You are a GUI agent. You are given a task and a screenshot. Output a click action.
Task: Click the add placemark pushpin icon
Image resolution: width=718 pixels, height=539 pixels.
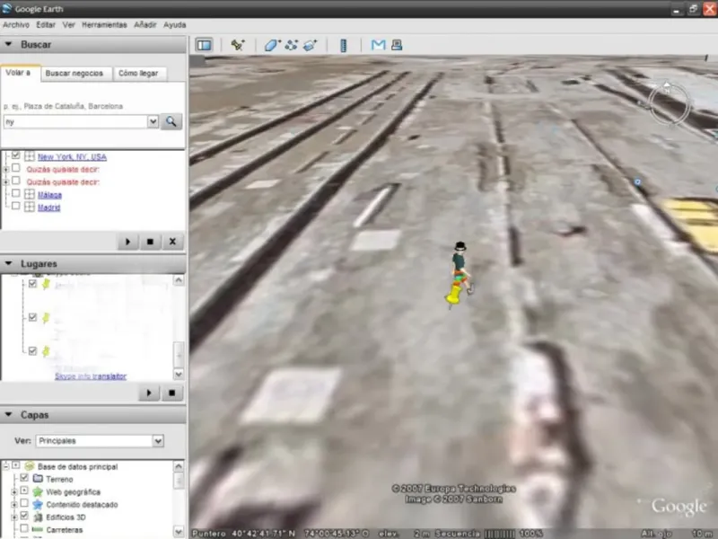coord(238,45)
